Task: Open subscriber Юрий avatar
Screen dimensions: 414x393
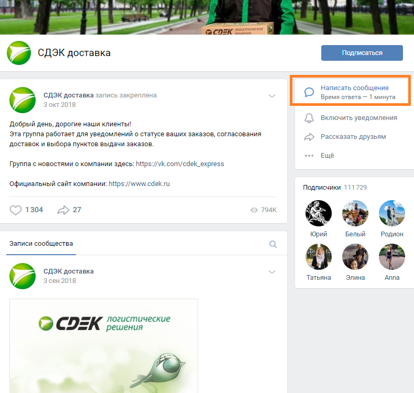Action: tap(319, 213)
